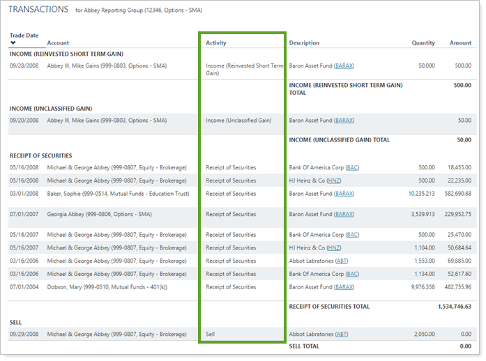
Task: Open BARAX link in Dobson, Mary row
Action: (344, 287)
